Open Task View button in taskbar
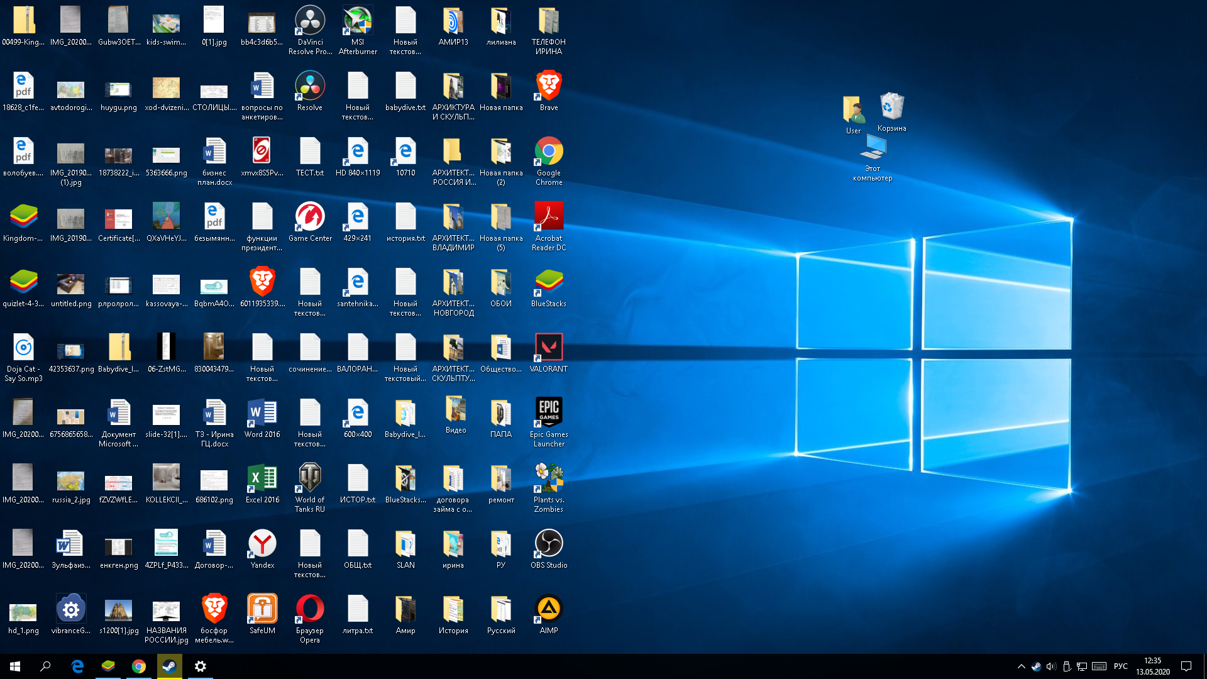Viewport: 1207px width, 679px height. [62, 666]
